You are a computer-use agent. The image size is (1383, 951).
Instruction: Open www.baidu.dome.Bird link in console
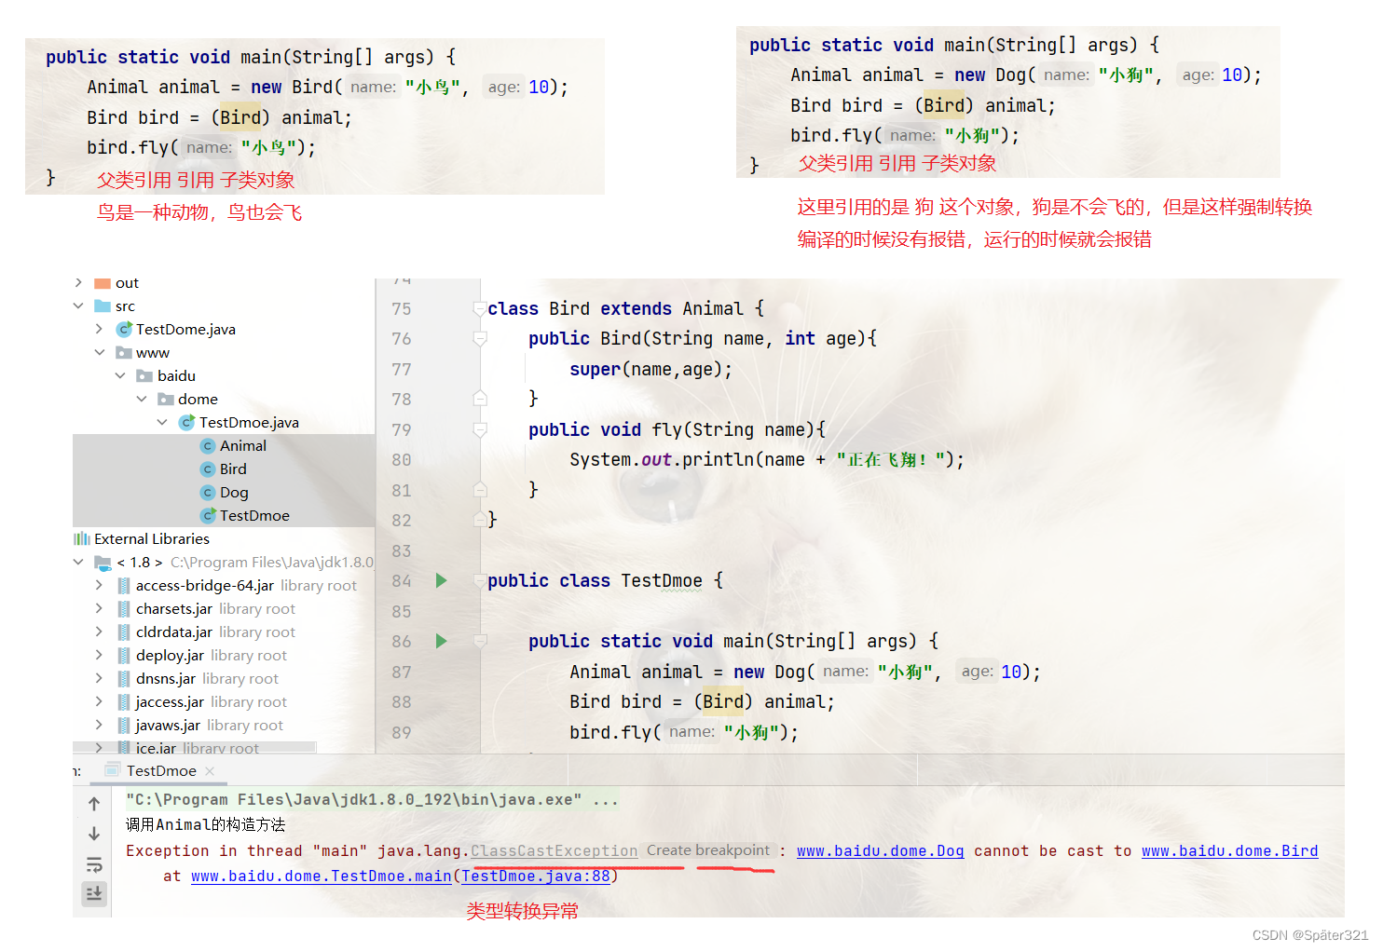[x=1229, y=851]
